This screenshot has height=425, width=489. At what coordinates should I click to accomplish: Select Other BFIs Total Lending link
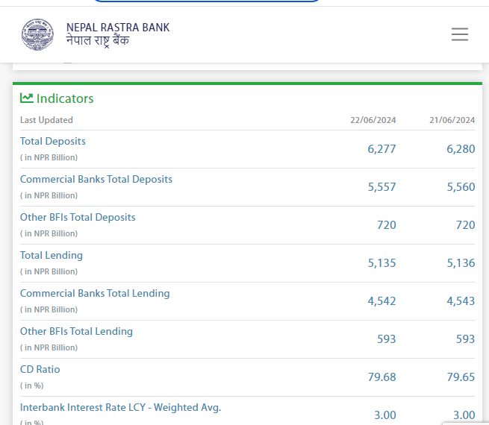[76, 331]
